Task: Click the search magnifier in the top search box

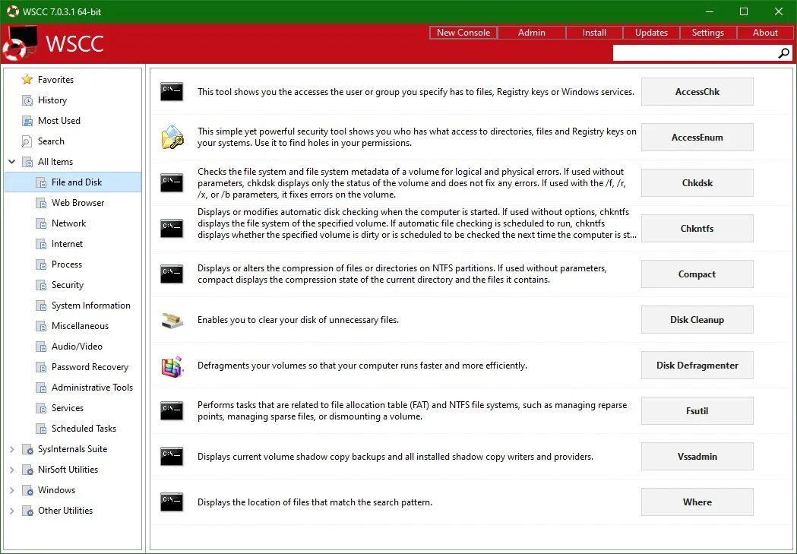Action: tap(784, 53)
